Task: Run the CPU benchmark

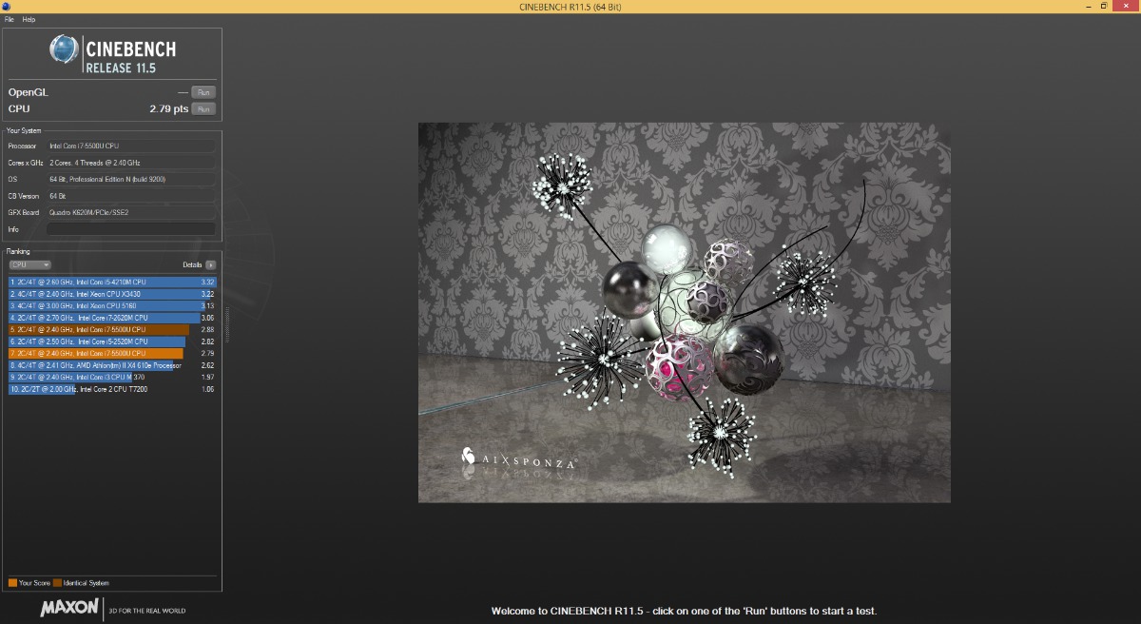Action: pos(203,109)
